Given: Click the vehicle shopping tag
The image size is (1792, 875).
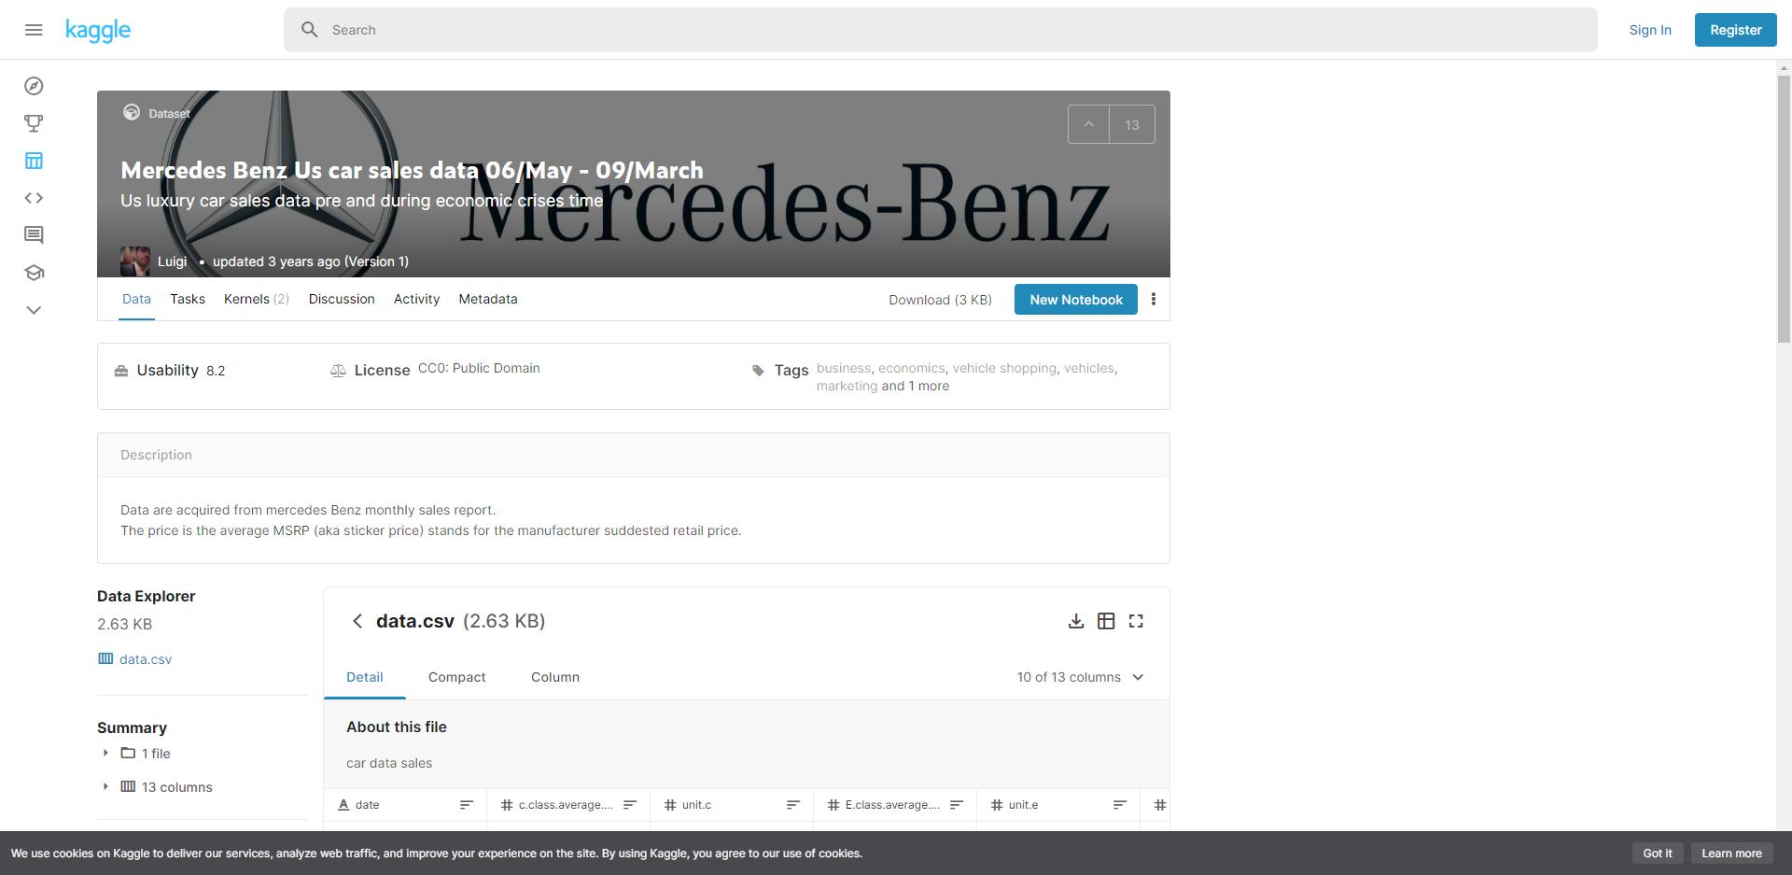Looking at the screenshot, I should click(1004, 368).
